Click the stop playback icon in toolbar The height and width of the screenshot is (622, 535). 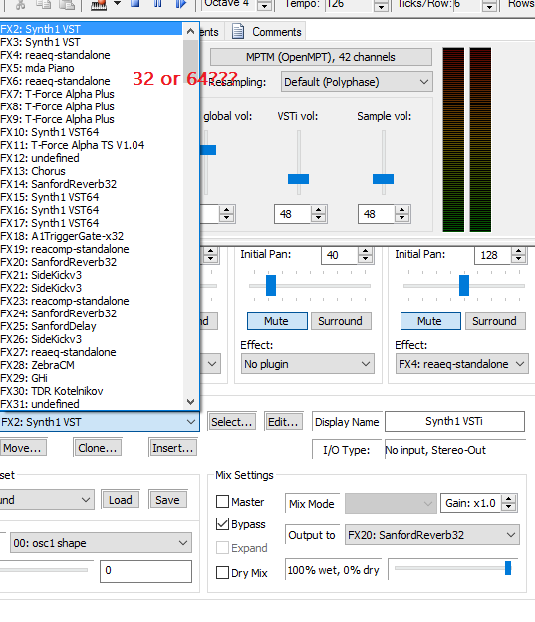(135, 4)
